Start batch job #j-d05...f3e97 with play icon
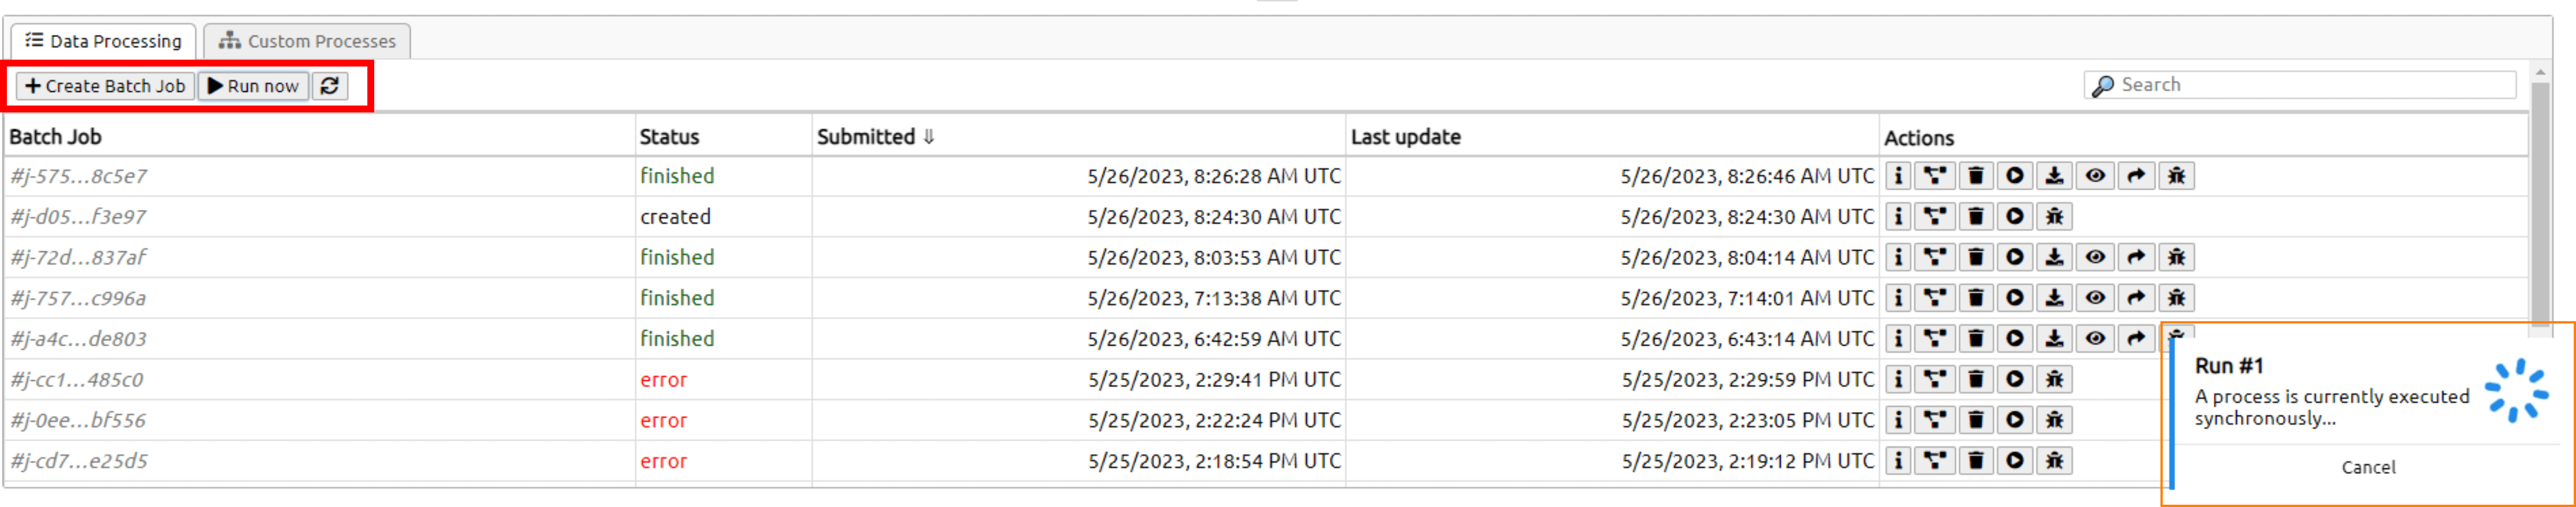Viewport: 2576px width, 507px height. click(x=2014, y=217)
